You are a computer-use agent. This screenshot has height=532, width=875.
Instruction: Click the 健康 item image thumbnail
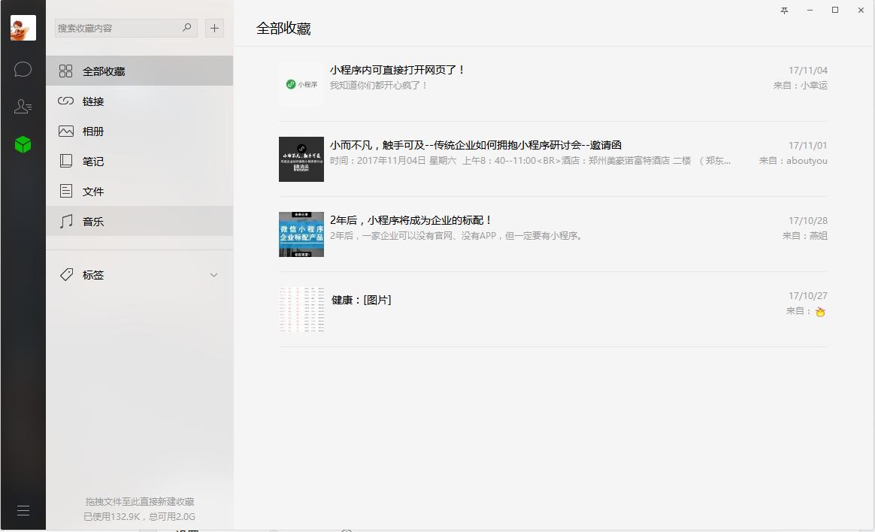tap(301, 309)
